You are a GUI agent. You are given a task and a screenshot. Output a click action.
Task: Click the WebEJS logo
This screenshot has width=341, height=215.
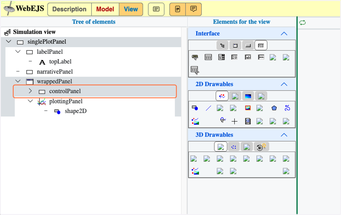pos(24,9)
